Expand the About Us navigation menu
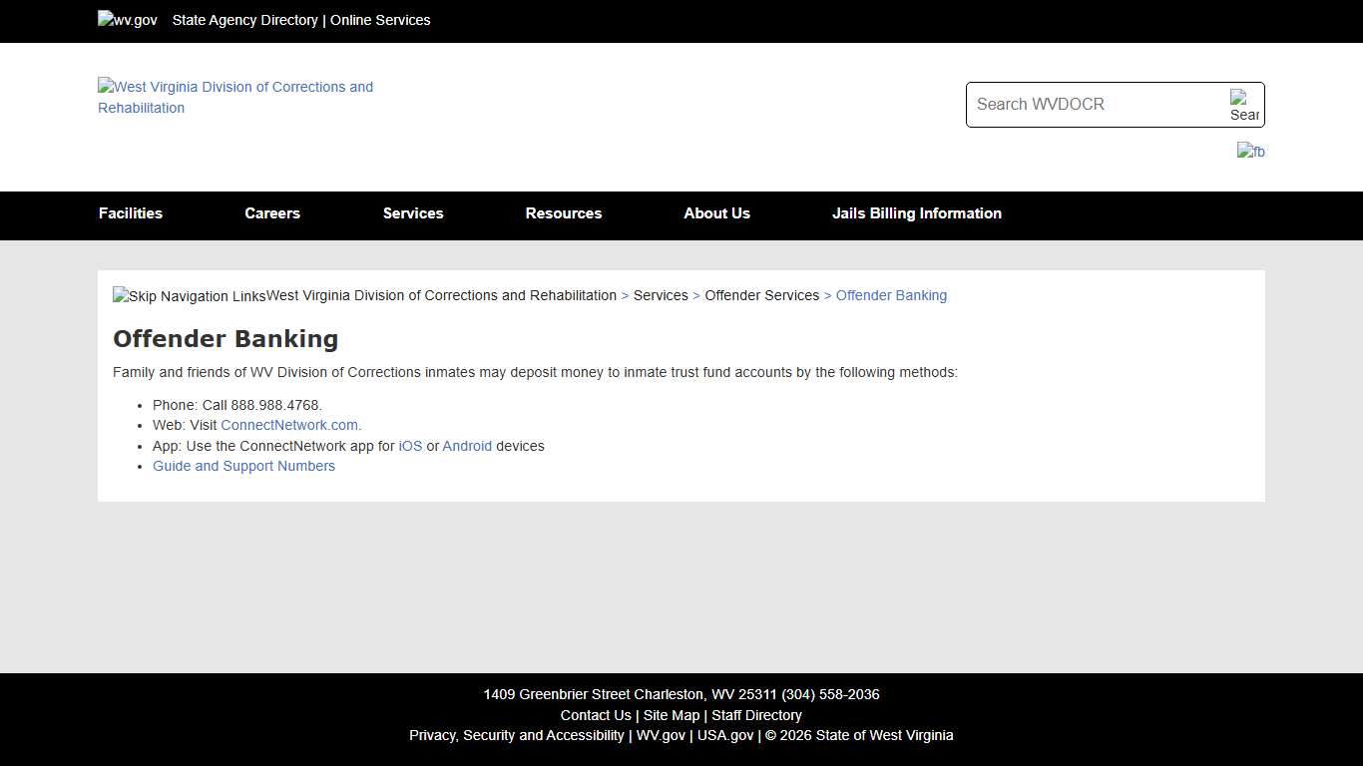 [716, 213]
